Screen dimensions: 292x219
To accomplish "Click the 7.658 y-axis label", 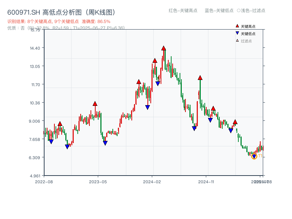I will tap(34, 139).
